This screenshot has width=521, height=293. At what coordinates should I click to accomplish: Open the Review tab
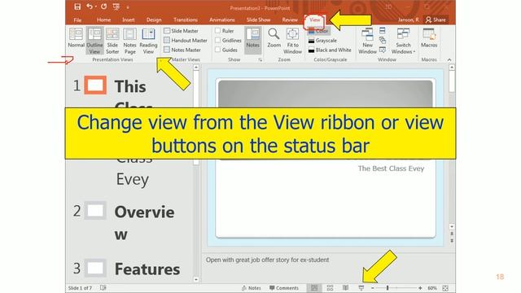click(x=290, y=20)
